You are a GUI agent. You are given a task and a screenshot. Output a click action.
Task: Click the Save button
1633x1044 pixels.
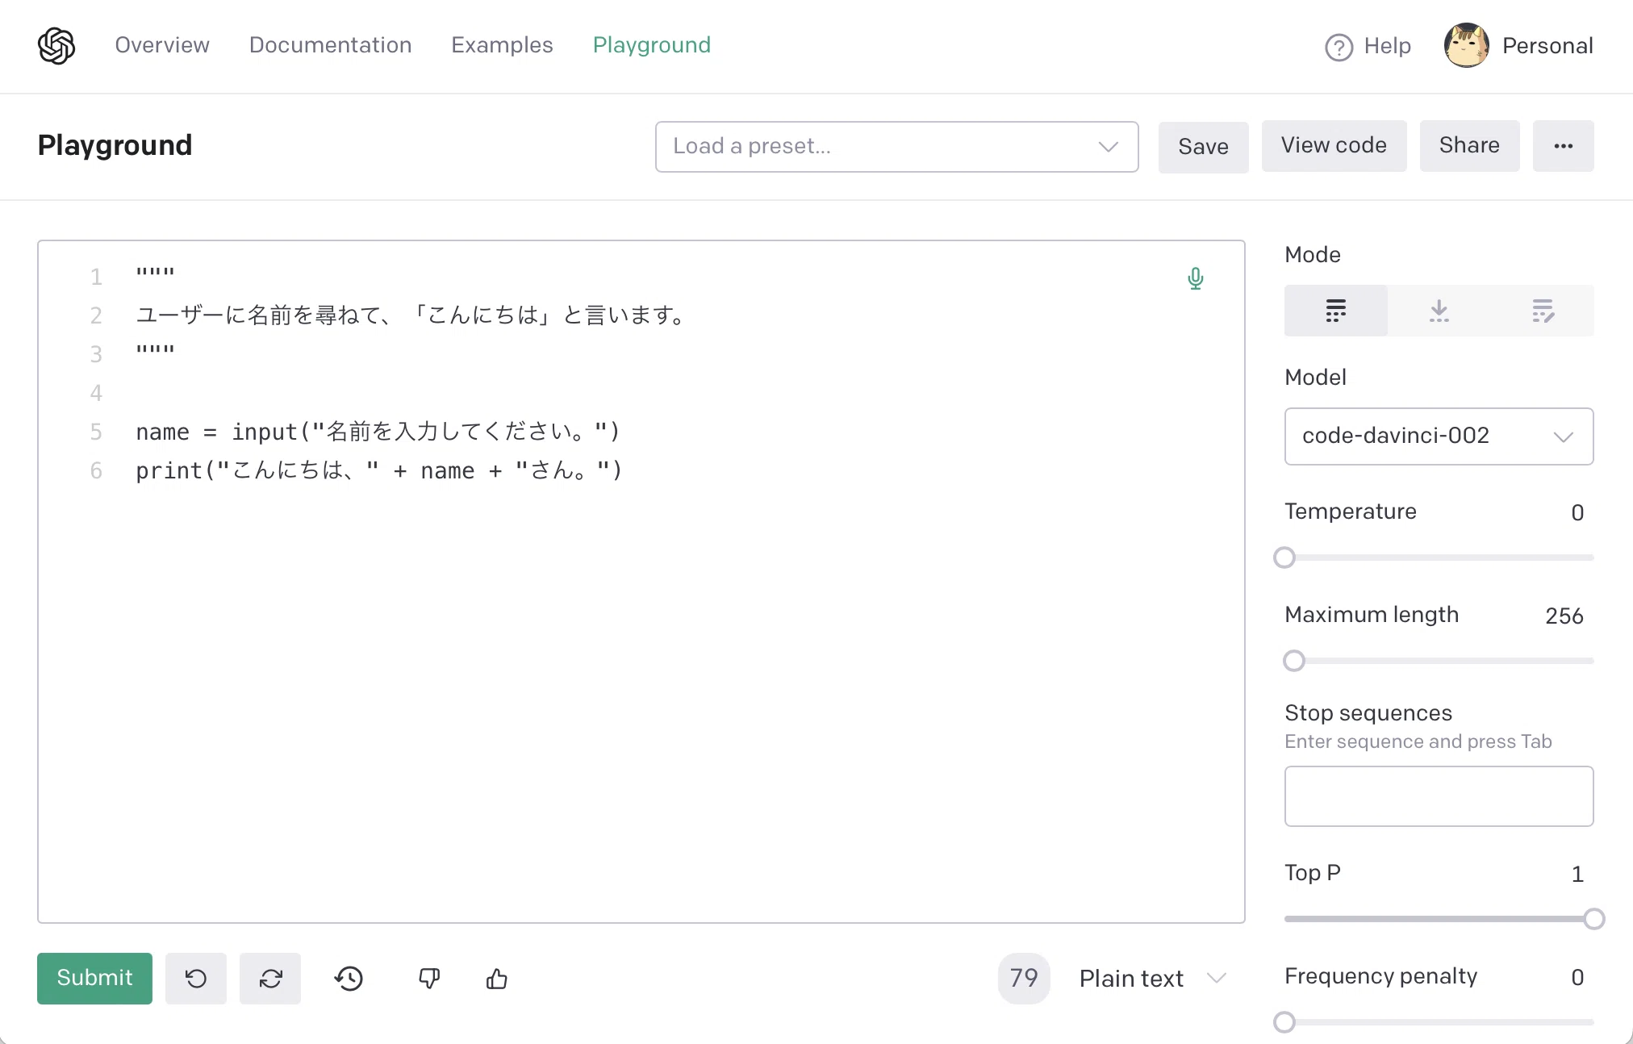(x=1203, y=147)
